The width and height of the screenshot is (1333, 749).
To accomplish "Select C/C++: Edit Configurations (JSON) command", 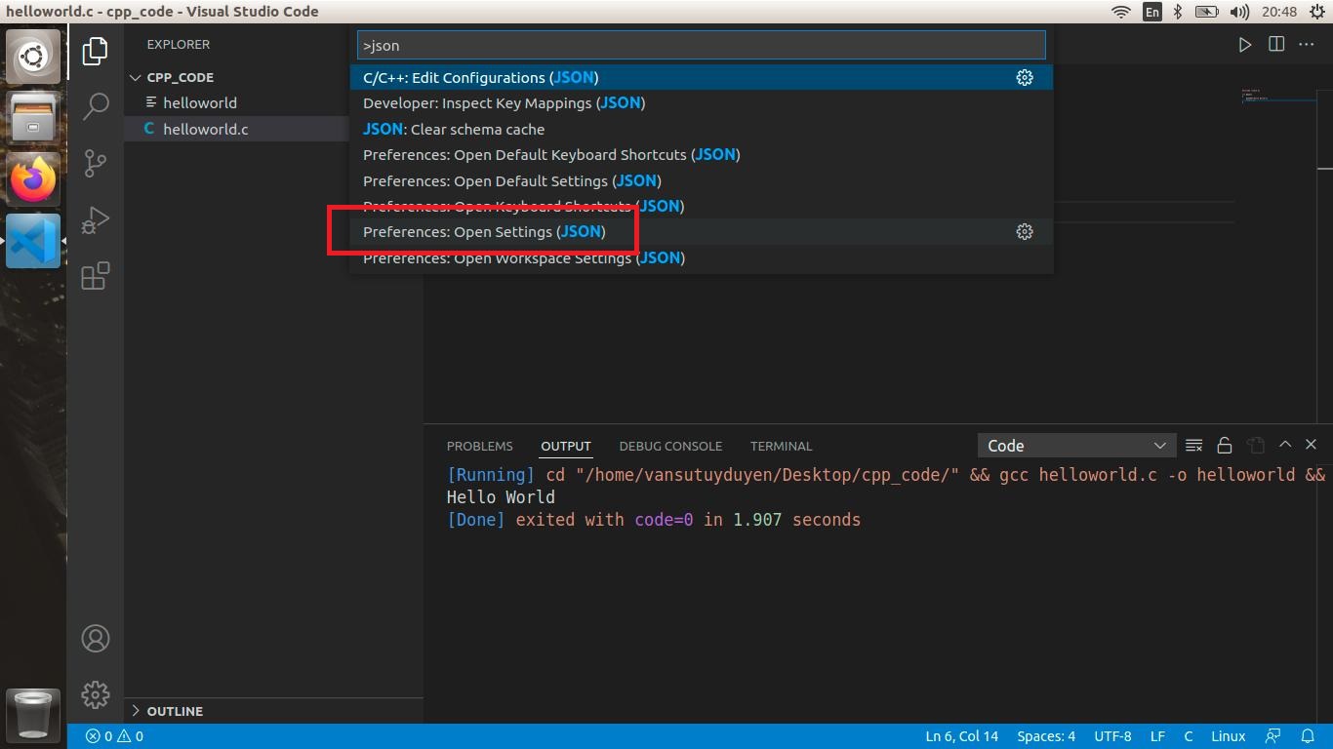I will 702,77.
